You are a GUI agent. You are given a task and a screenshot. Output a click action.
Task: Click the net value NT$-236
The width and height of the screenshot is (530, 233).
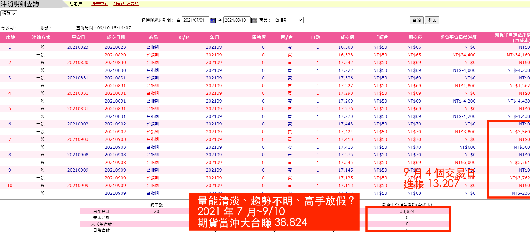[x=520, y=193]
